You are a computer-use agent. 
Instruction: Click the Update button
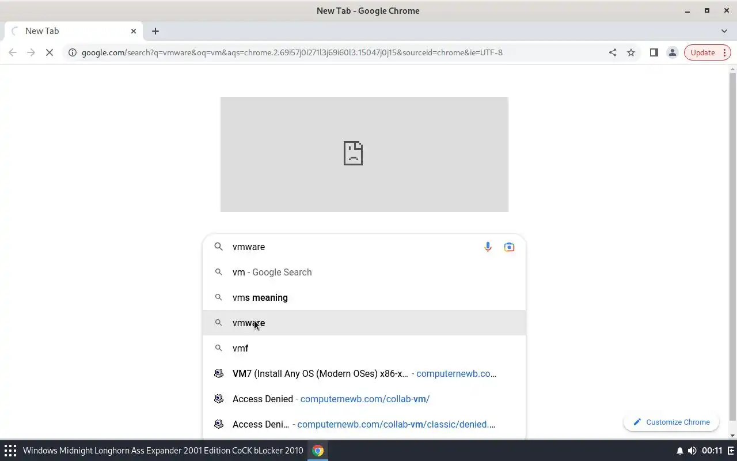708,52
